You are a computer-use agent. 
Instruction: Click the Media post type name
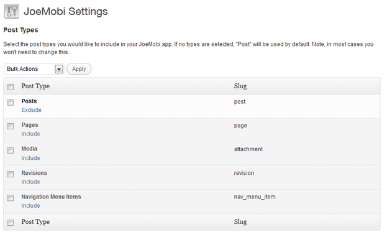29,149
